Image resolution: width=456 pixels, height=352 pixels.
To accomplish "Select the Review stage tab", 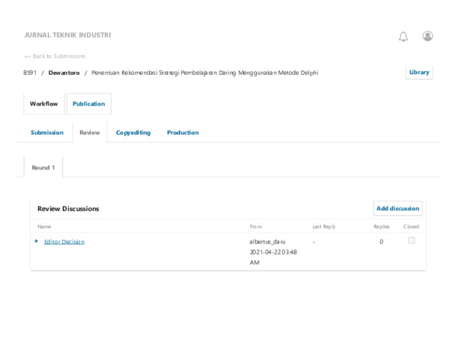I will pos(90,133).
